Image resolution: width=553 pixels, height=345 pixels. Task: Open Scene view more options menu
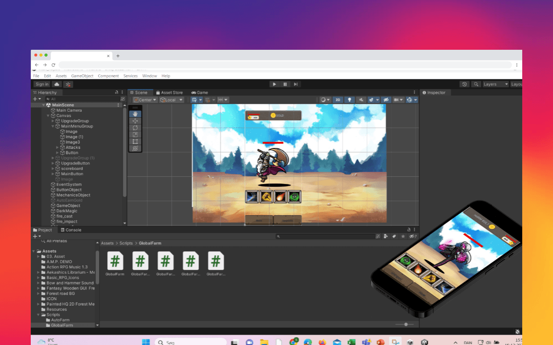coord(414,92)
